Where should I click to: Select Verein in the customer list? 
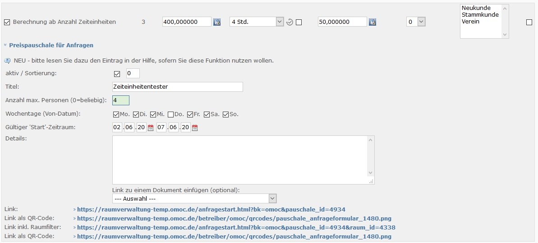pos(470,22)
